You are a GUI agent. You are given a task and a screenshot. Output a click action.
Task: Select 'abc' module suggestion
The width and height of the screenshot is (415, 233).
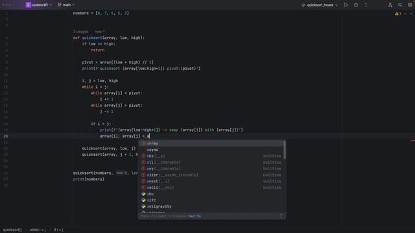[x=211, y=194]
